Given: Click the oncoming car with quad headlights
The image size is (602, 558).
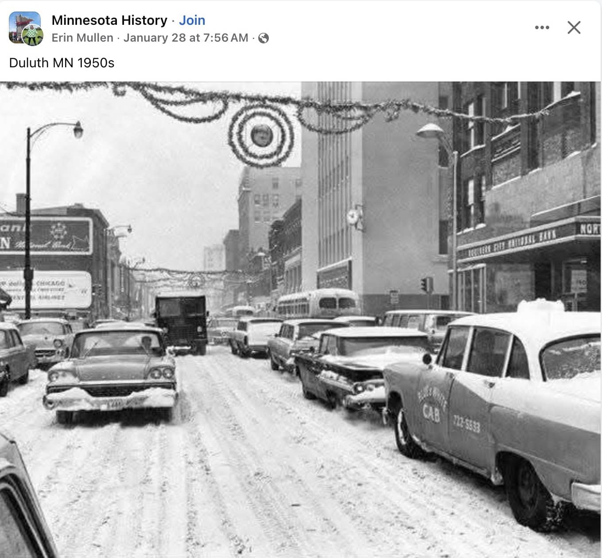Looking at the screenshot, I should click(112, 375).
